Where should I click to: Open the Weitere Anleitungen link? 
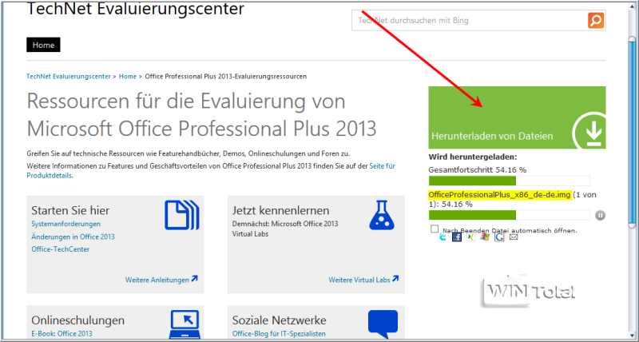point(161,280)
